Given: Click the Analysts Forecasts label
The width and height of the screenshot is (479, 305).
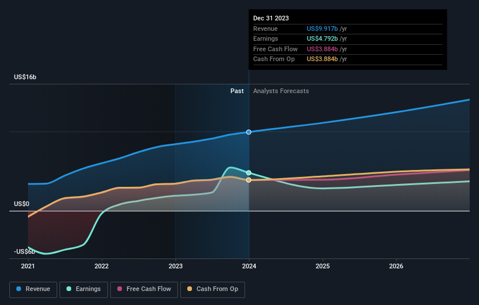Looking at the screenshot, I should (x=281, y=91).
